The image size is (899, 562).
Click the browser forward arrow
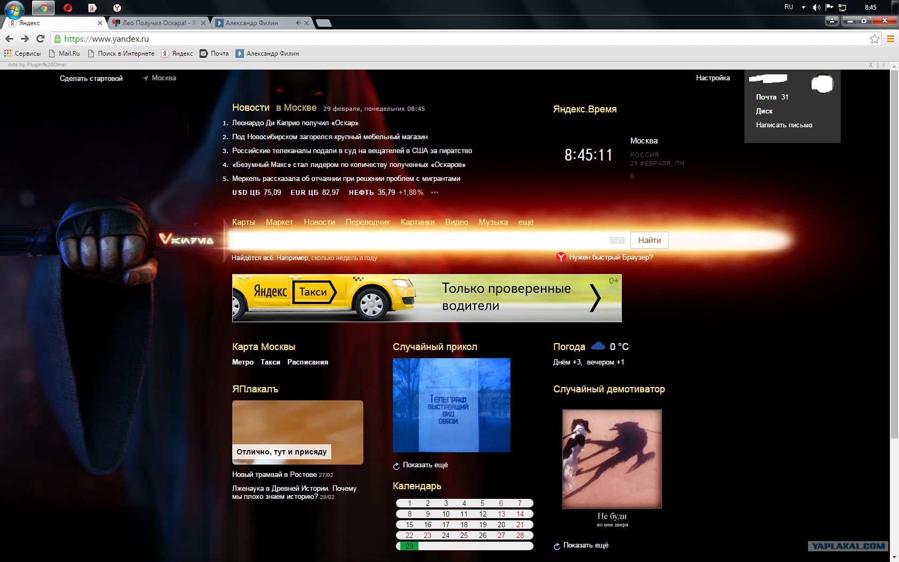pyautogui.click(x=25, y=39)
